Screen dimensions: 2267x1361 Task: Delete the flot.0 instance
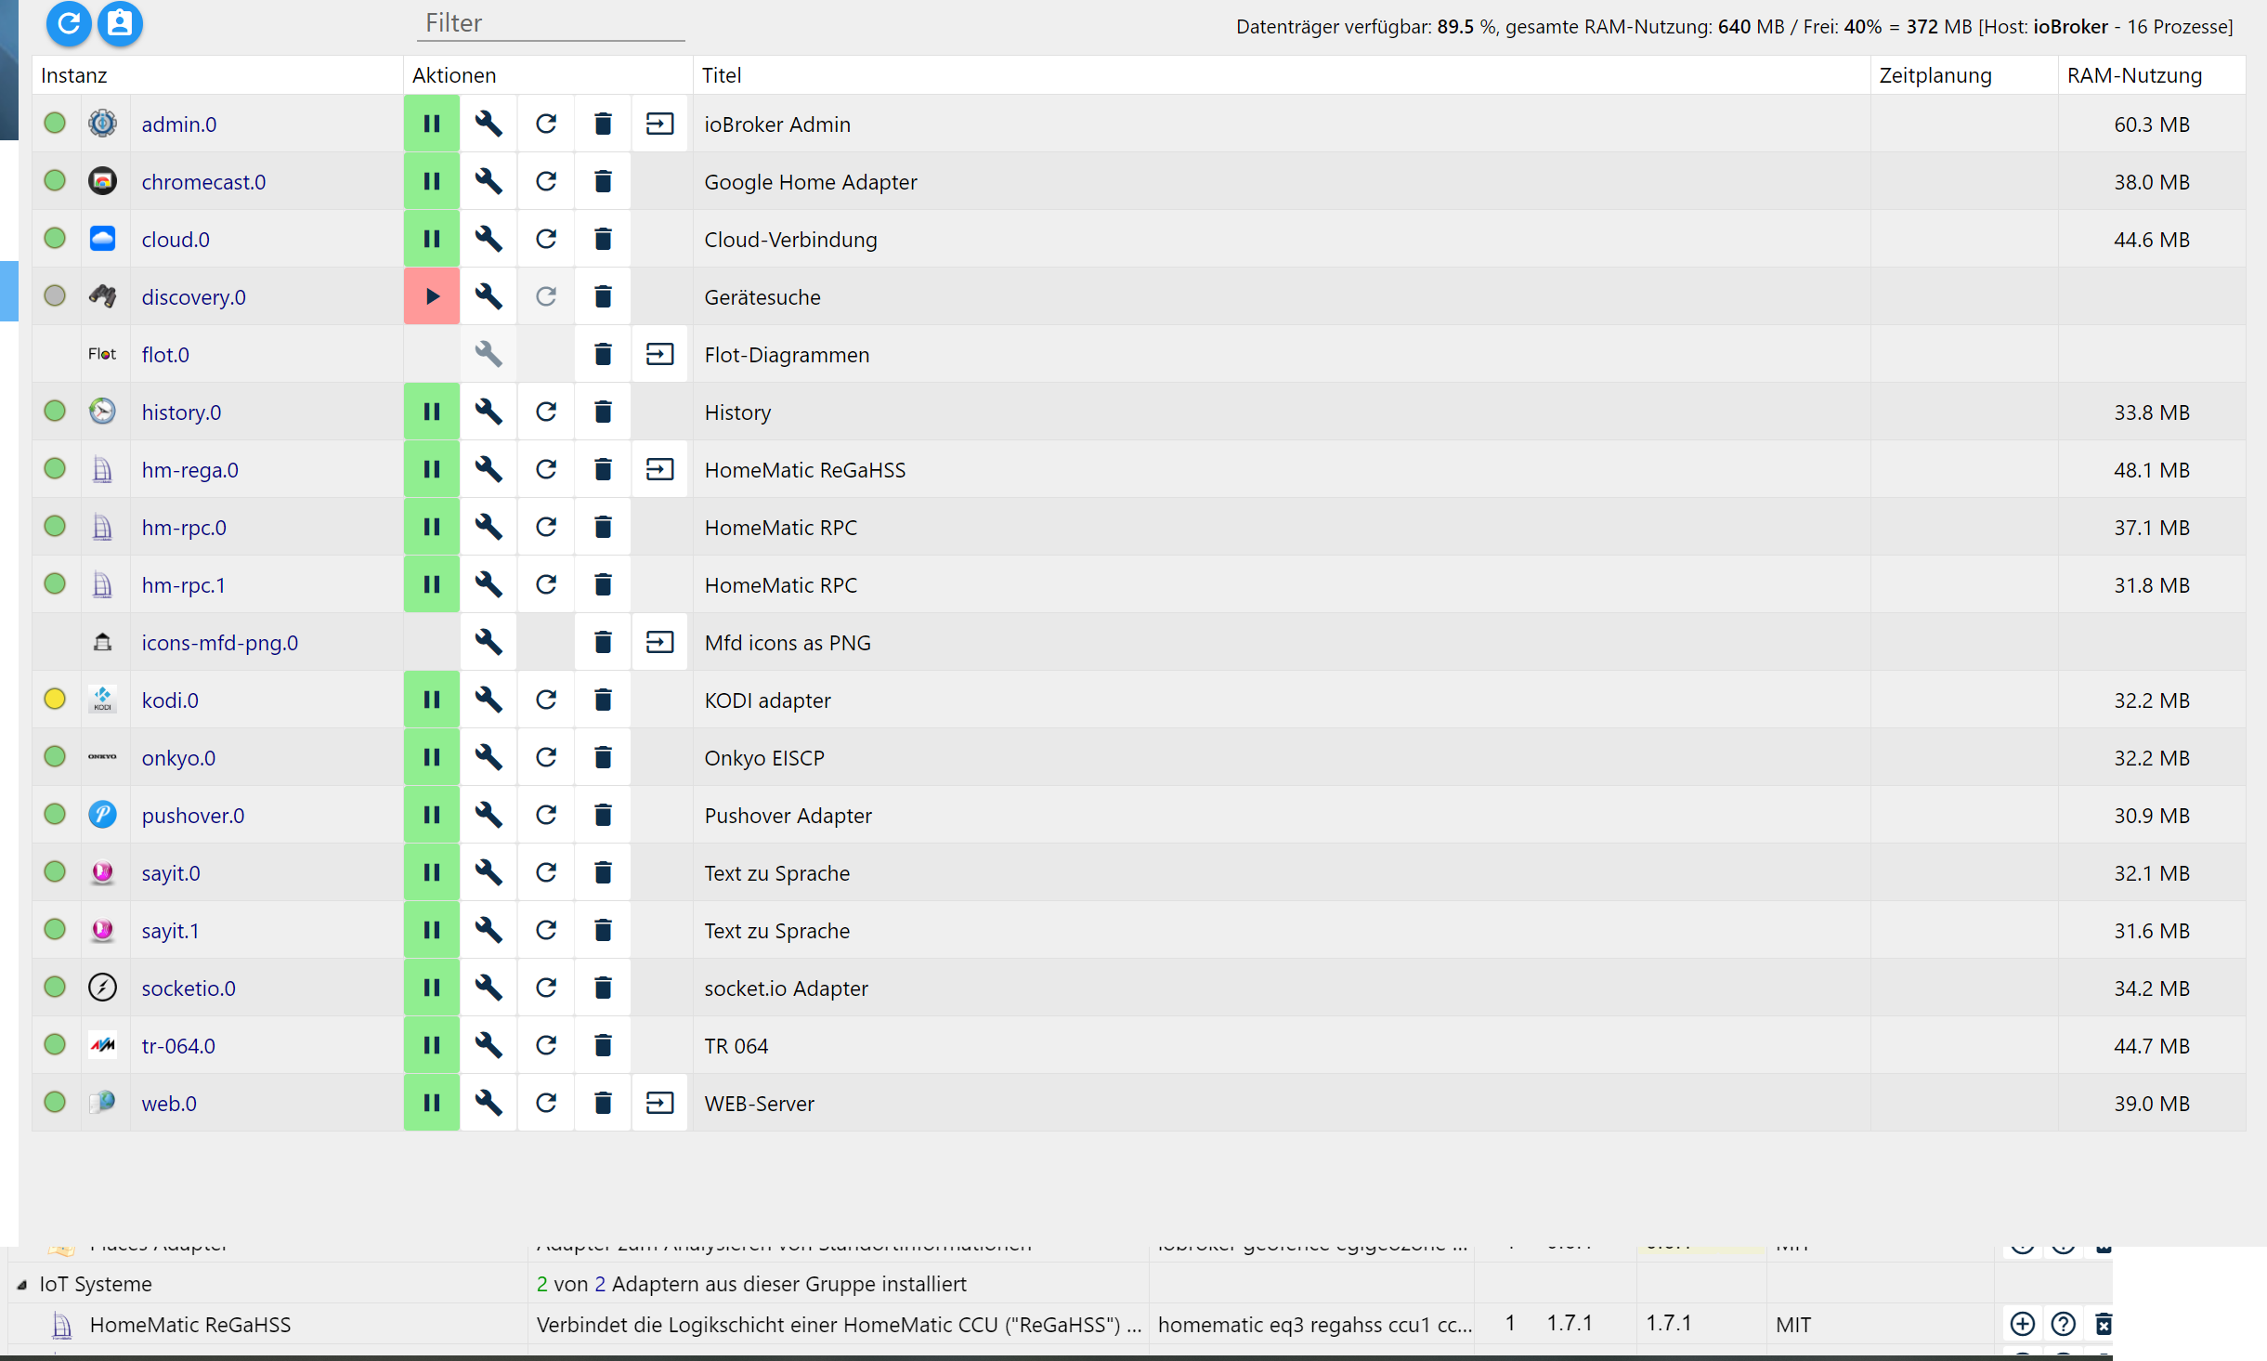[603, 354]
